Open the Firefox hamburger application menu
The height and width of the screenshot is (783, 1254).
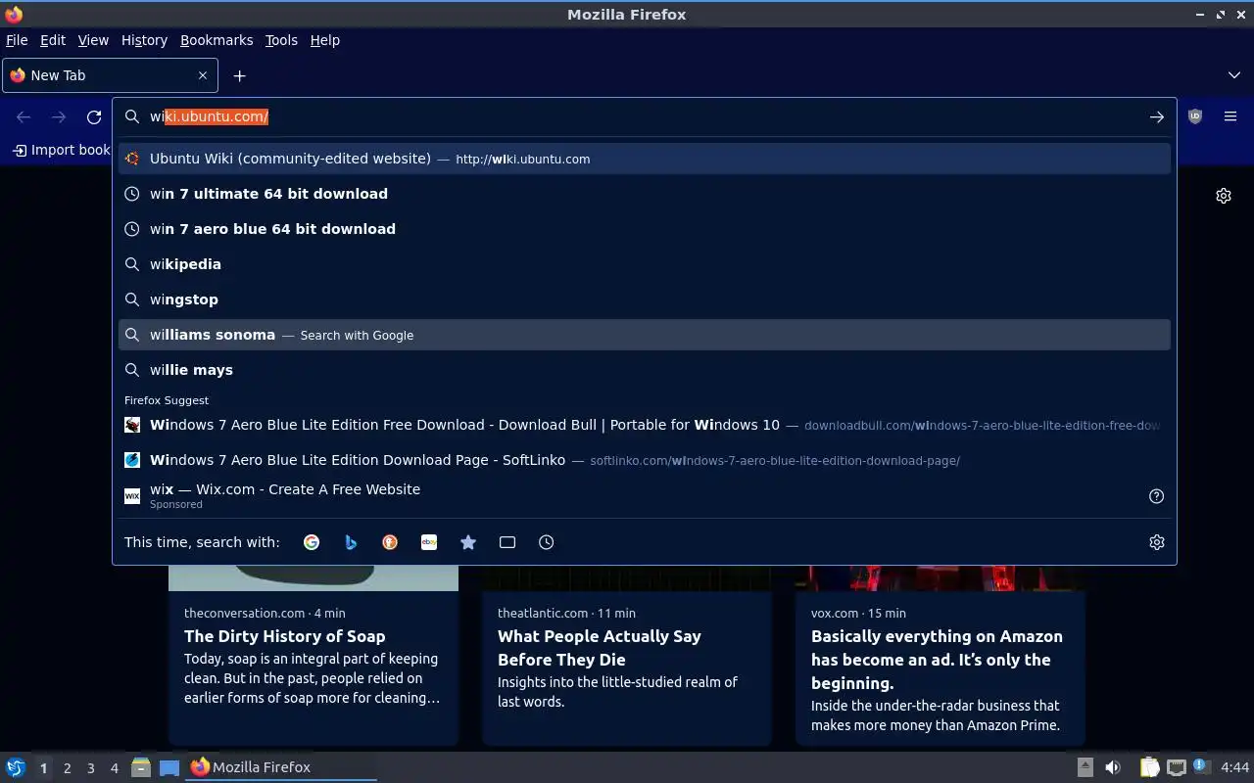(x=1230, y=116)
